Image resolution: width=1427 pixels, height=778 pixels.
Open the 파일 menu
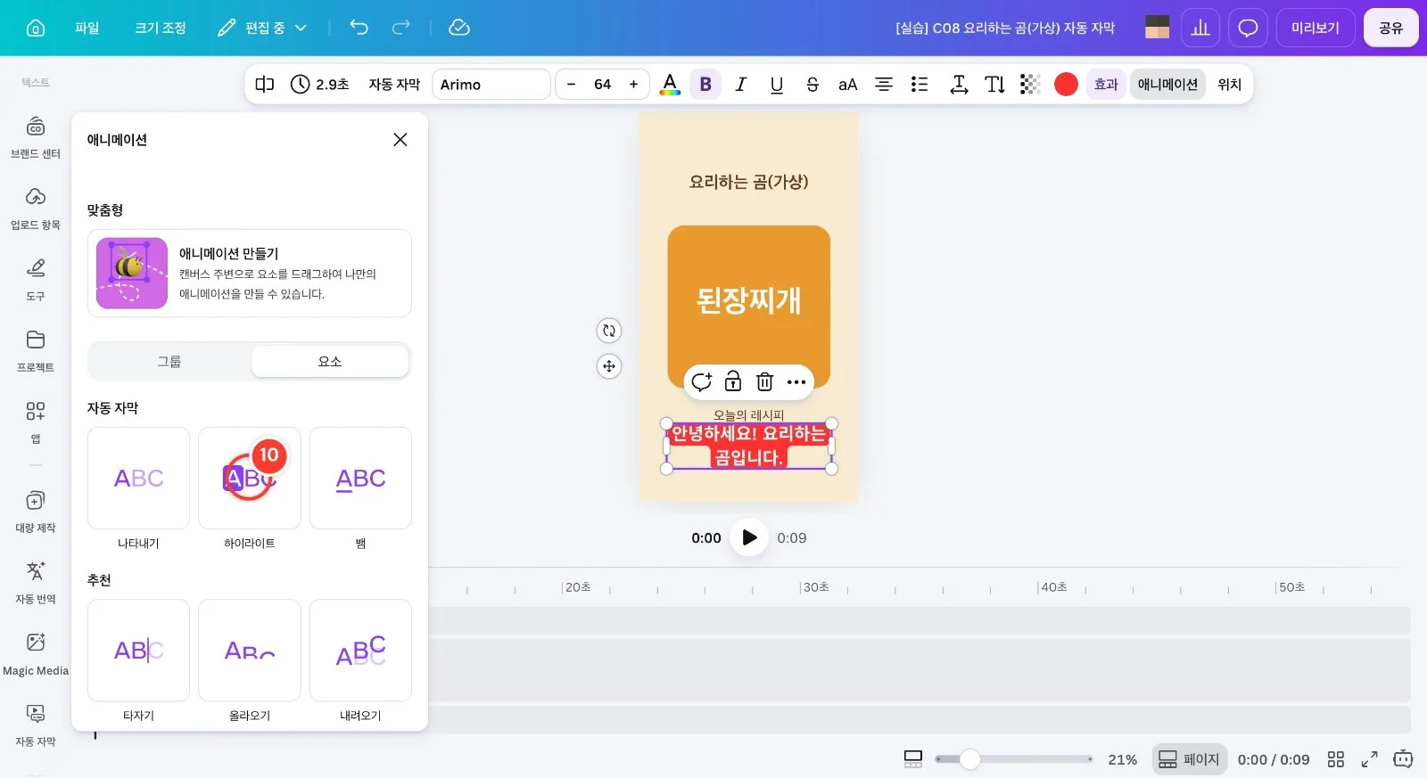click(x=87, y=28)
